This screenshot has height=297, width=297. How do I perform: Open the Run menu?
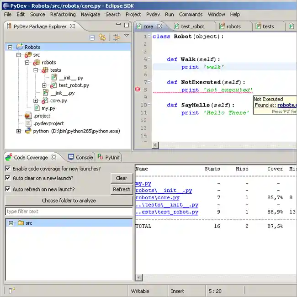tap(170, 15)
